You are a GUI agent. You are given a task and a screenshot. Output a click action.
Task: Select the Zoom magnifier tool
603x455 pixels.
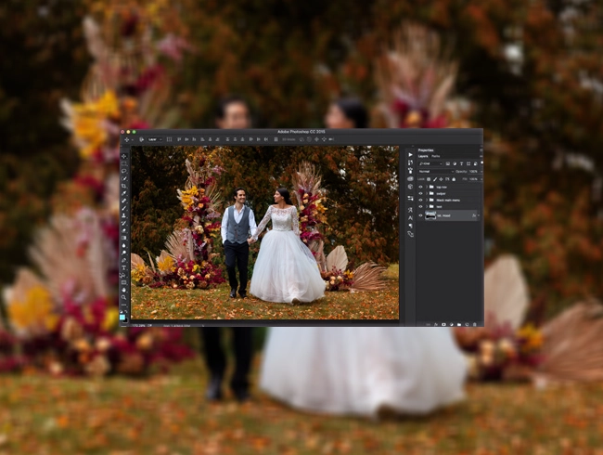pyautogui.click(x=123, y=297)
